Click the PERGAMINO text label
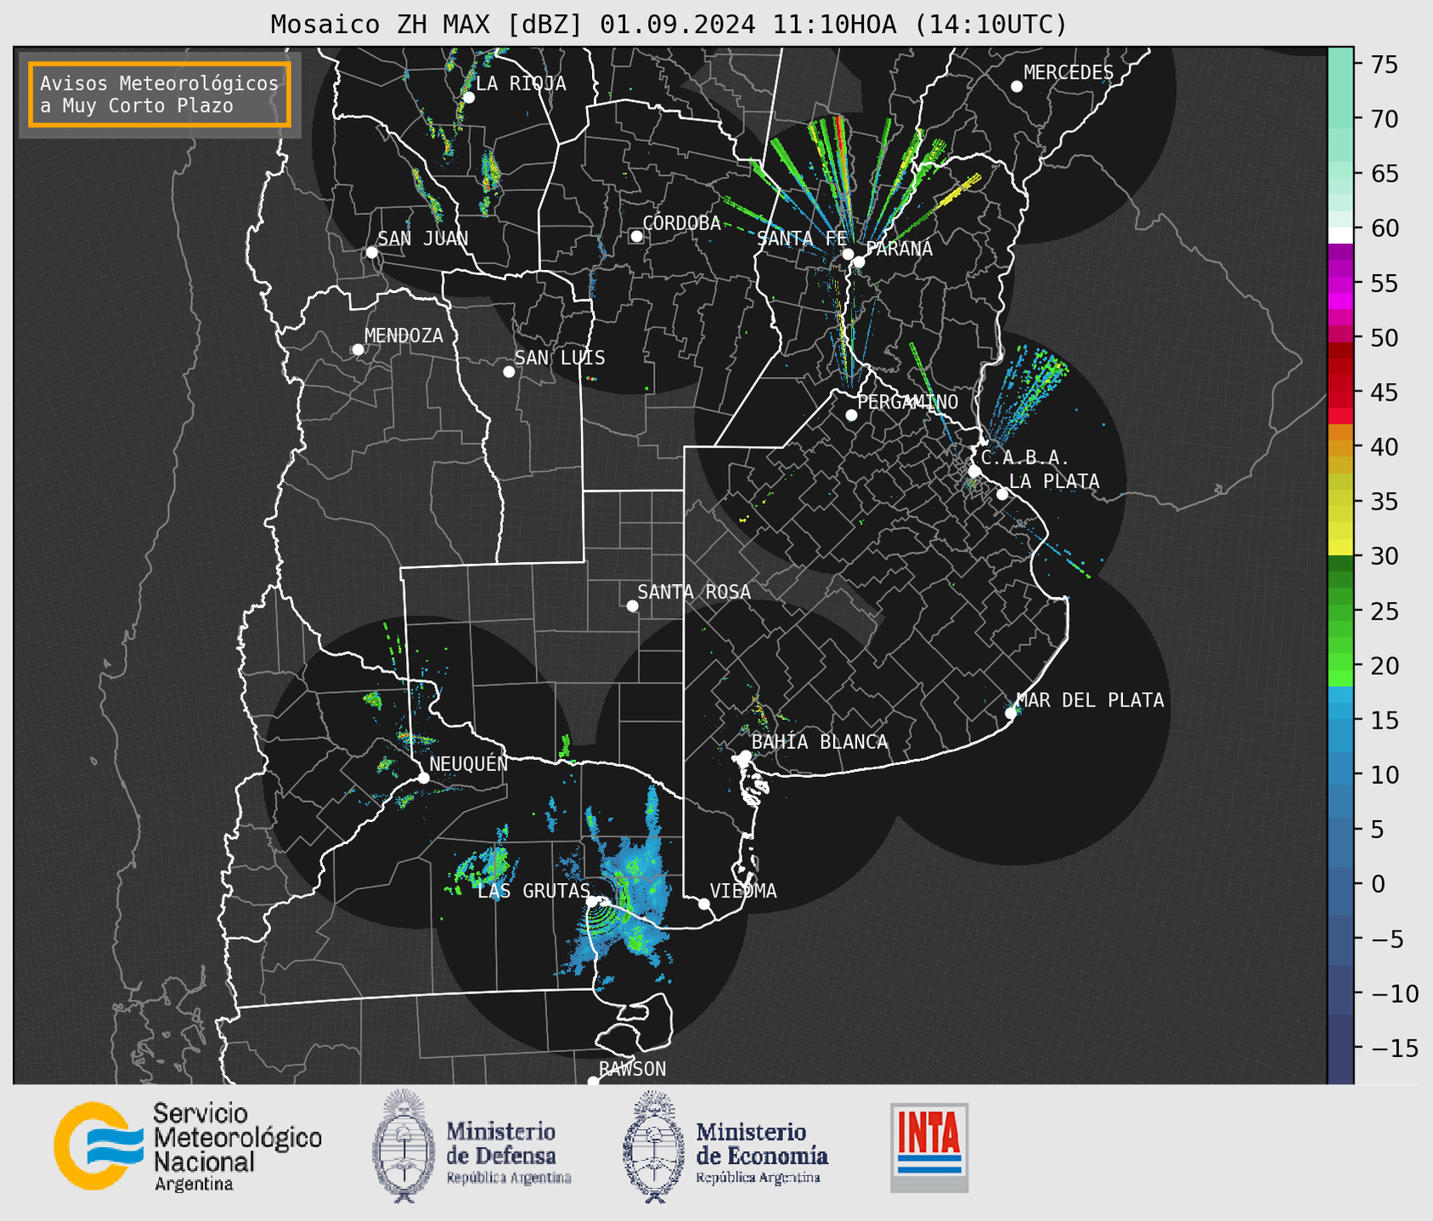Image resolution: width=1433 pixels, height=1221 pixels. pyautogui.click(x=907, y=402)
